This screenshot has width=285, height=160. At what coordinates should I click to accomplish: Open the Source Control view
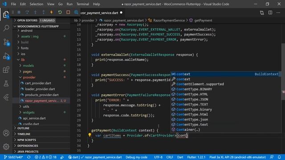(x=6, y=42)
